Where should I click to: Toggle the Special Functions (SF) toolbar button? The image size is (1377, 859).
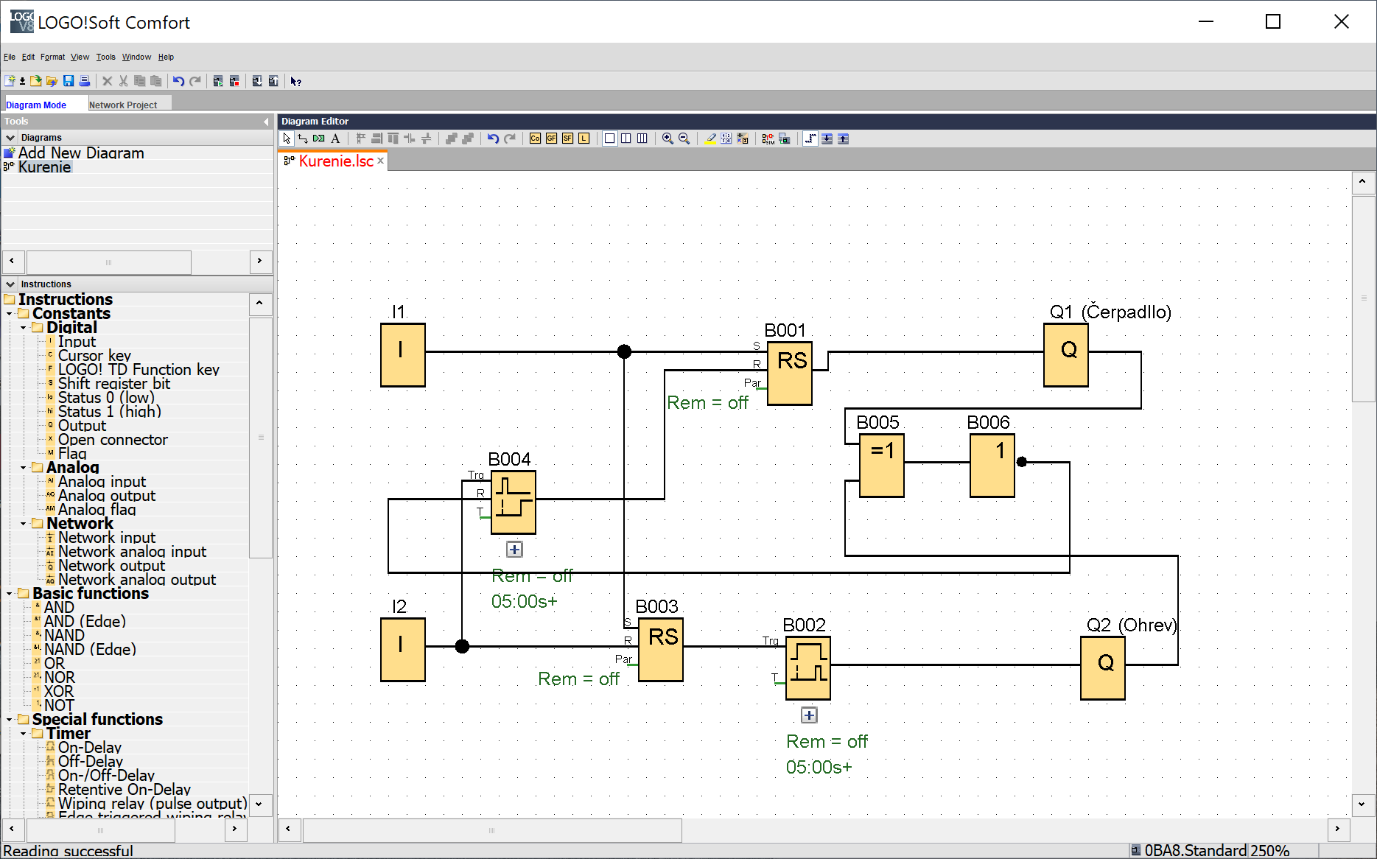pos(567,139)
